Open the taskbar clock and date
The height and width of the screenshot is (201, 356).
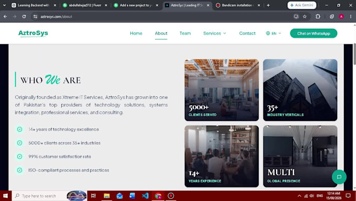pyautogui.click(x=333, y=196)
